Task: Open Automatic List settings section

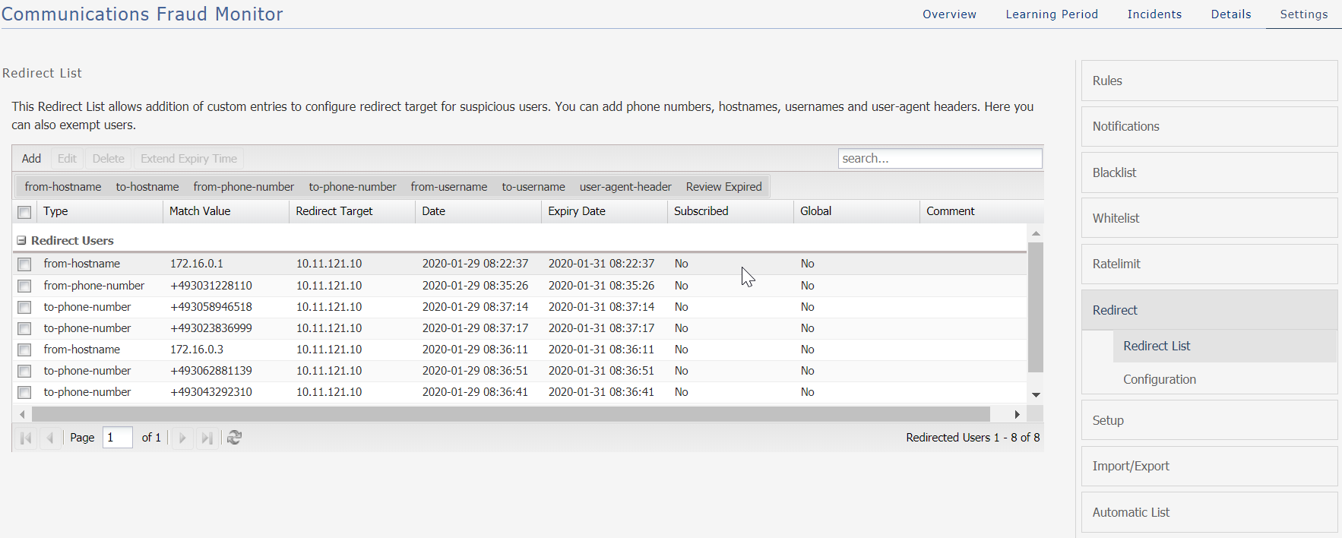Action: [x=1209, y=512]
